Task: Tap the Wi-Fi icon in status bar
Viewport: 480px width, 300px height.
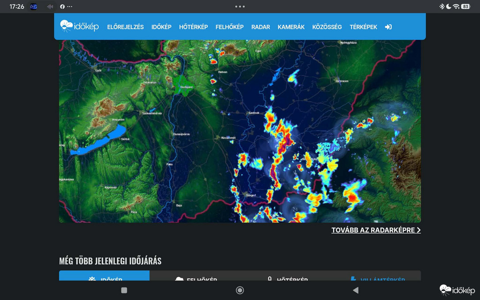Action: click(x=456, y=7)
